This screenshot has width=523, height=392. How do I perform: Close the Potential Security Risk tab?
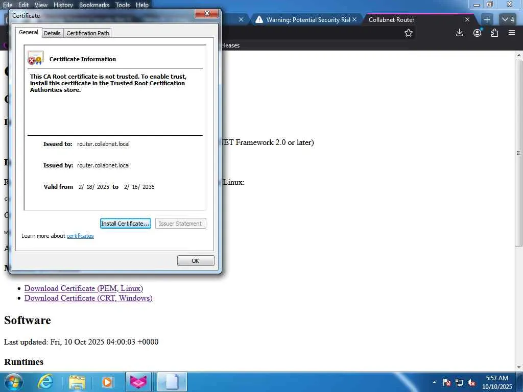tap(354, 20)
